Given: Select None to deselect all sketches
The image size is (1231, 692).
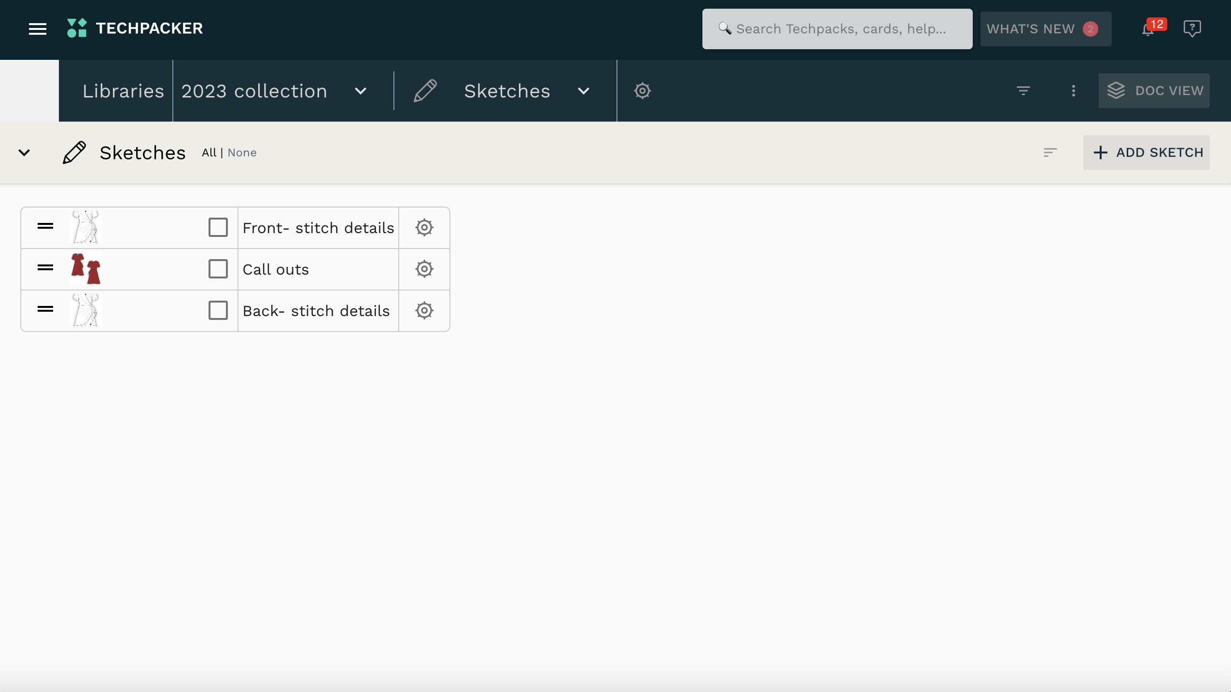Looking at the screenshot, I should point(242,152).
